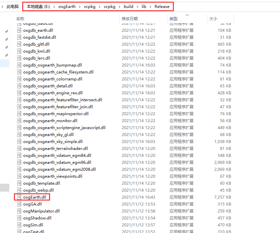Click the osgEarth.dll file icon
This screenshot has height=233, width=280.
tap(19, 197)
